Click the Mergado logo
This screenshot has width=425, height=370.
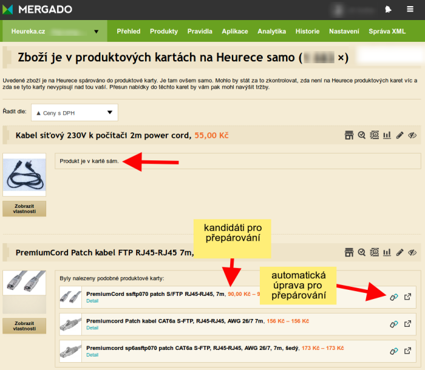click(37, 10)
